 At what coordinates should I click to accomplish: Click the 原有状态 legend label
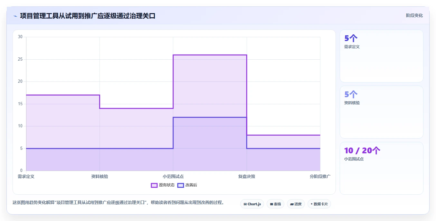click(x=166, y=185)
